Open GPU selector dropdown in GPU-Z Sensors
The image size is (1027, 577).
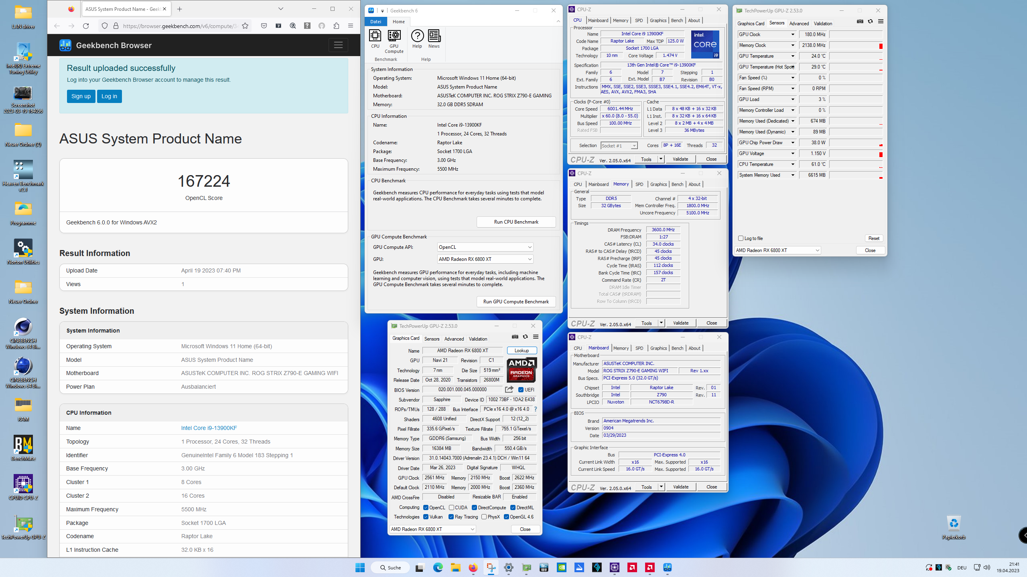(777, 250)
